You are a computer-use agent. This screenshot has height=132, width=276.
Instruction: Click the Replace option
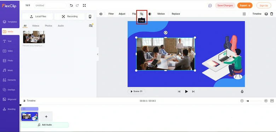coord(176,14)
